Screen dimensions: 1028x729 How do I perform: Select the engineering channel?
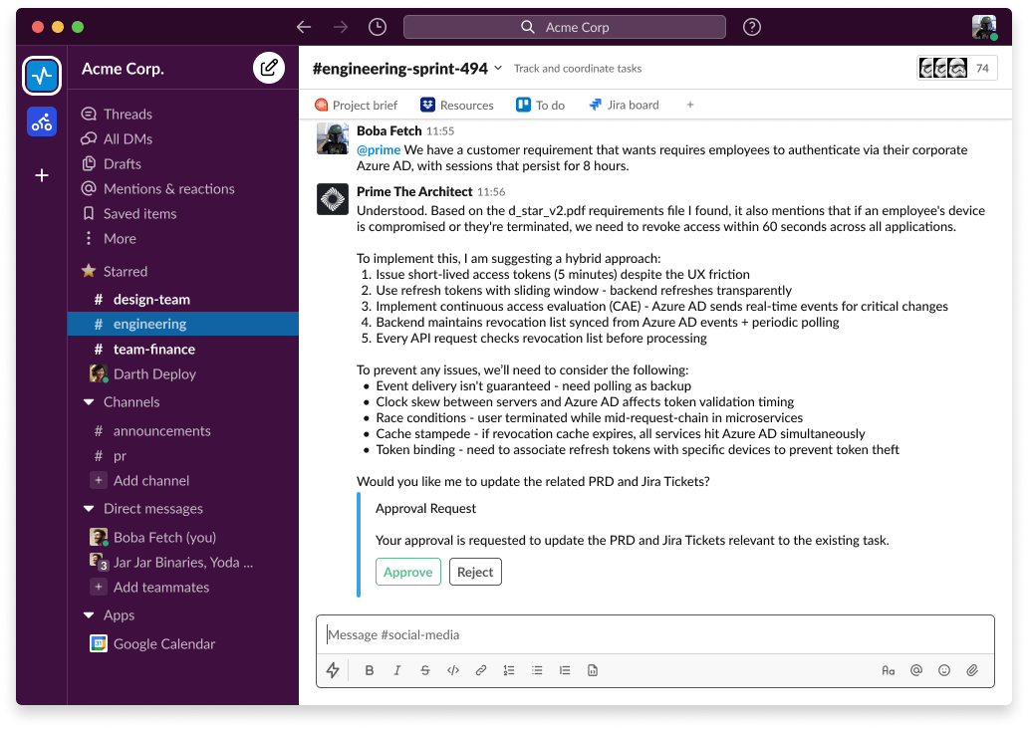[x=183, y=324]
